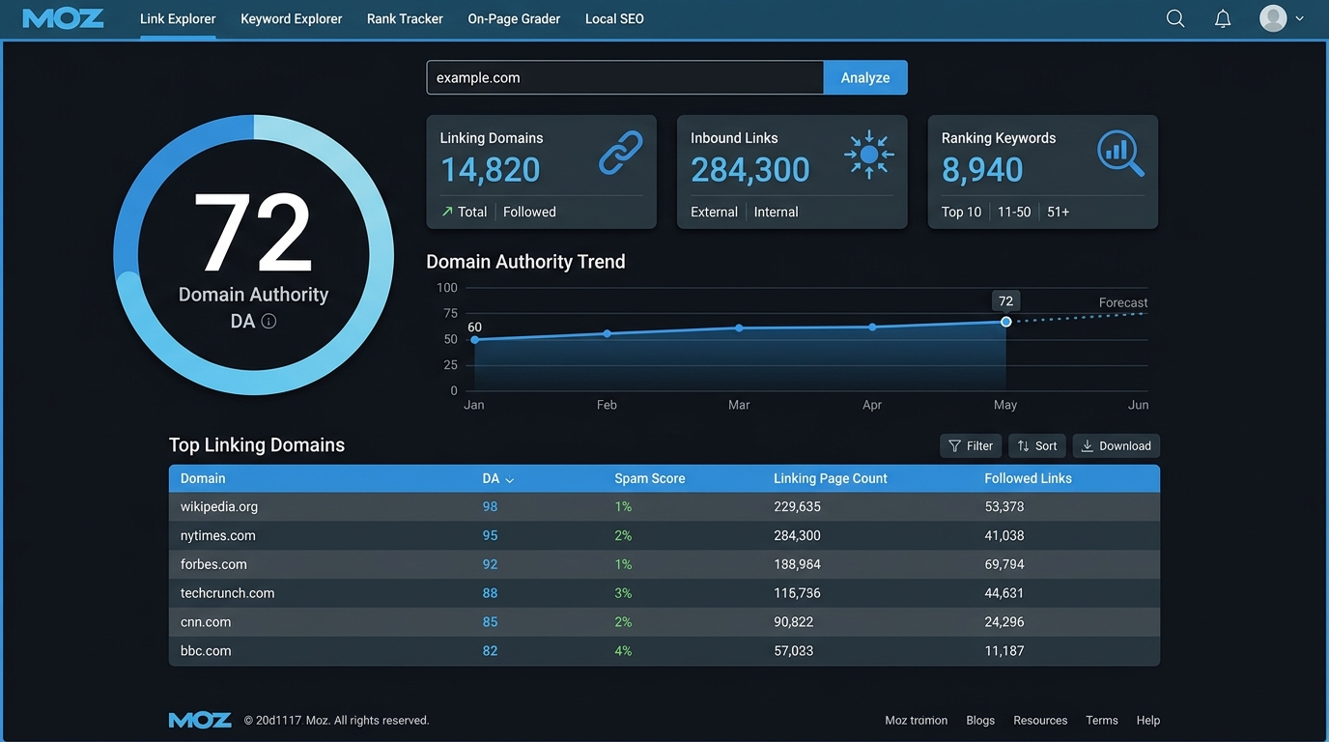Image resolution: width=1329 pixels, height=742 pixels.
Task: Click wikipedia.org in the table
Action: coord(219,506)
